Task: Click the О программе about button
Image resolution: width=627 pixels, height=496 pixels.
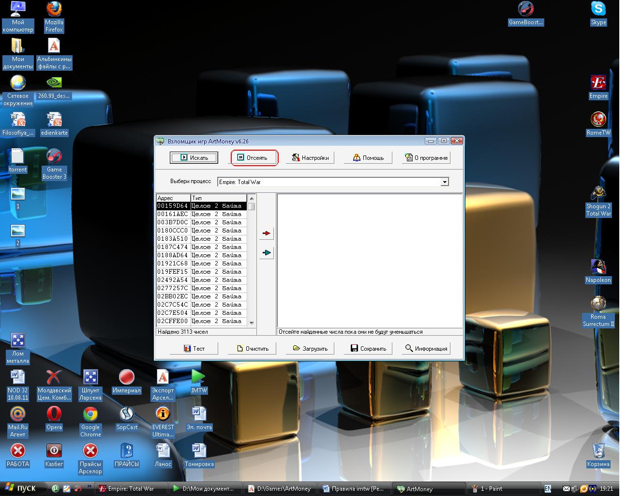Action: pyautogui.click(x=426, y=157)
